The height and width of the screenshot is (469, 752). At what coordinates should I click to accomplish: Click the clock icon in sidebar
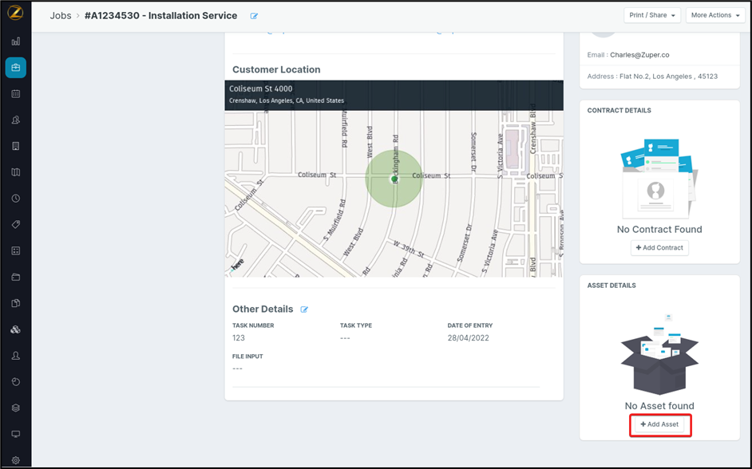click(15, 199)
